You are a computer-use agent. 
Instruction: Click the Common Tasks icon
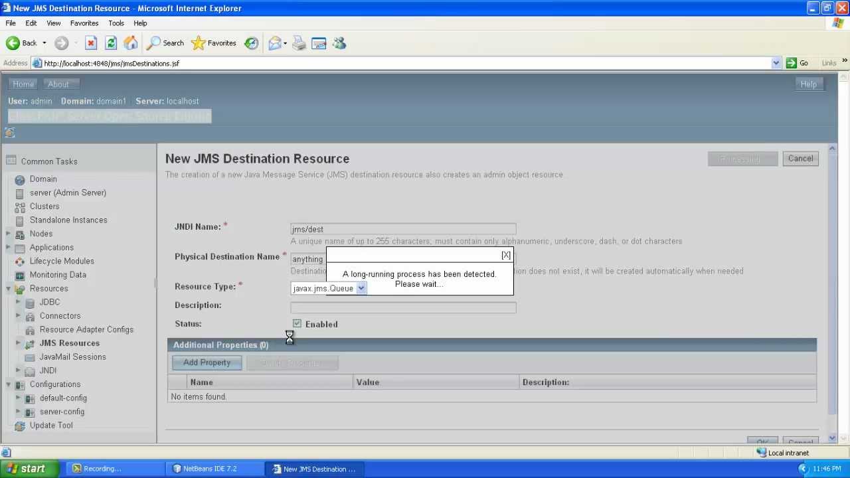[11, 161]
